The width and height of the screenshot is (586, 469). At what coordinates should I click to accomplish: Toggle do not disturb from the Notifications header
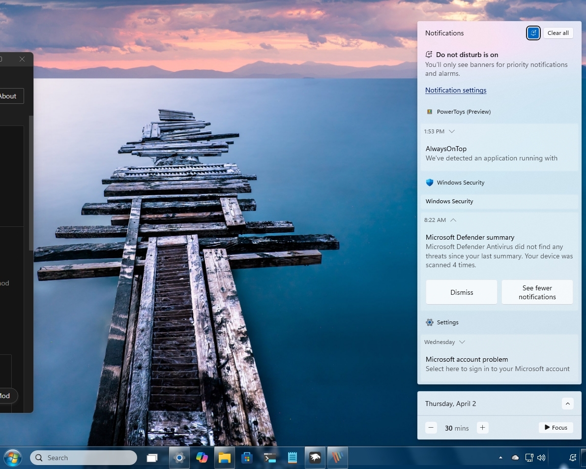(x=533, y=32)
